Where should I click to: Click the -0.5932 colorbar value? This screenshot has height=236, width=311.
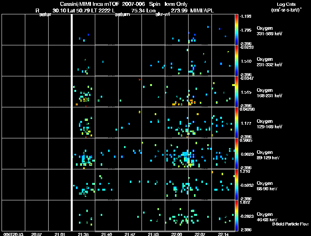tap(246, 185)
